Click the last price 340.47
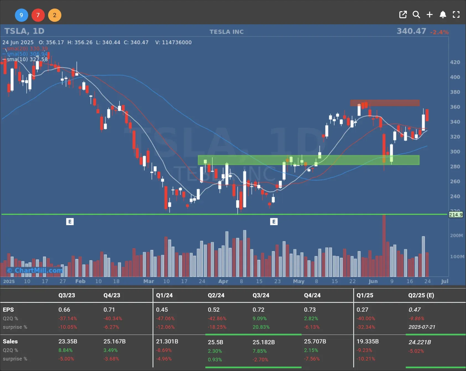Screen dimensions: 466x371 pyautogui.click(x=411, y=31)
